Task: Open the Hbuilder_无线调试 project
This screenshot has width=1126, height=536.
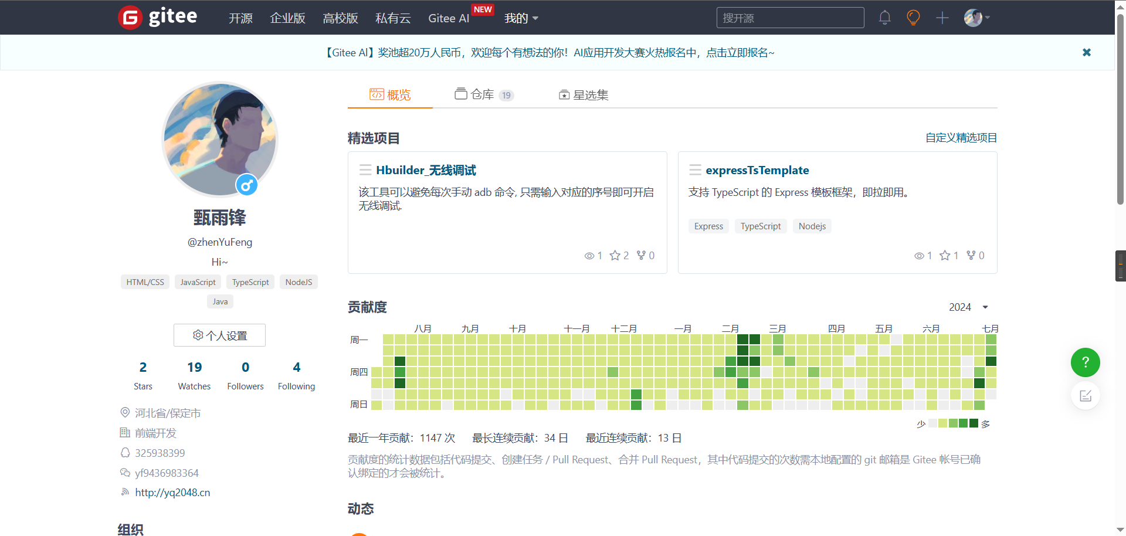Action: [426, 170]
